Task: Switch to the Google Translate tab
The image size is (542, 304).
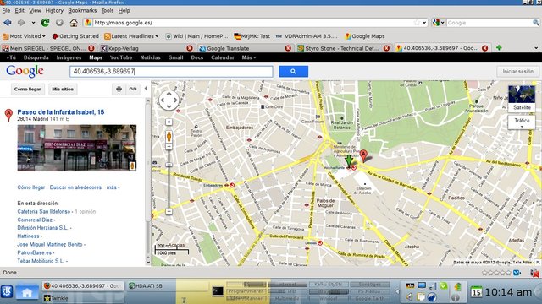Action: [x=245, y=48]
